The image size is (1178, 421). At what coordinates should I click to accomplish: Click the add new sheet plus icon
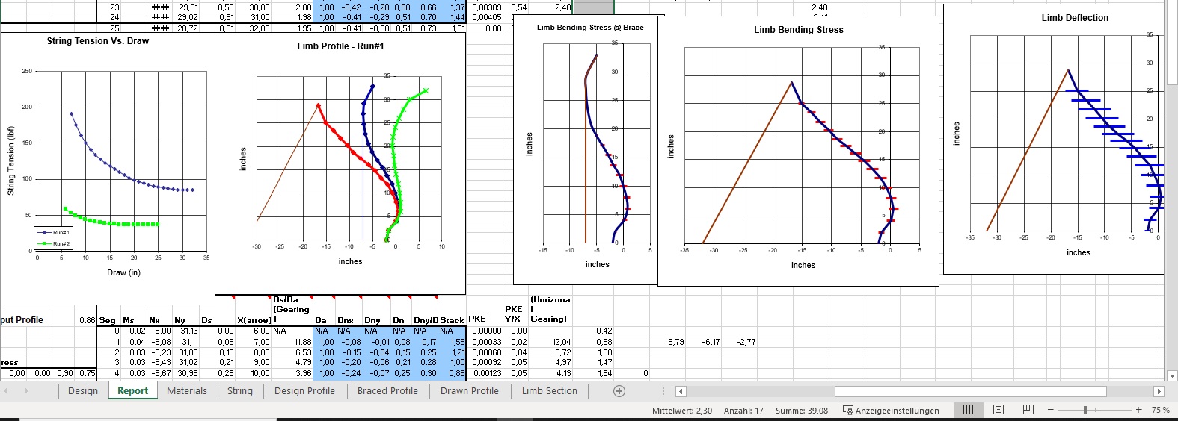point(619,391)
